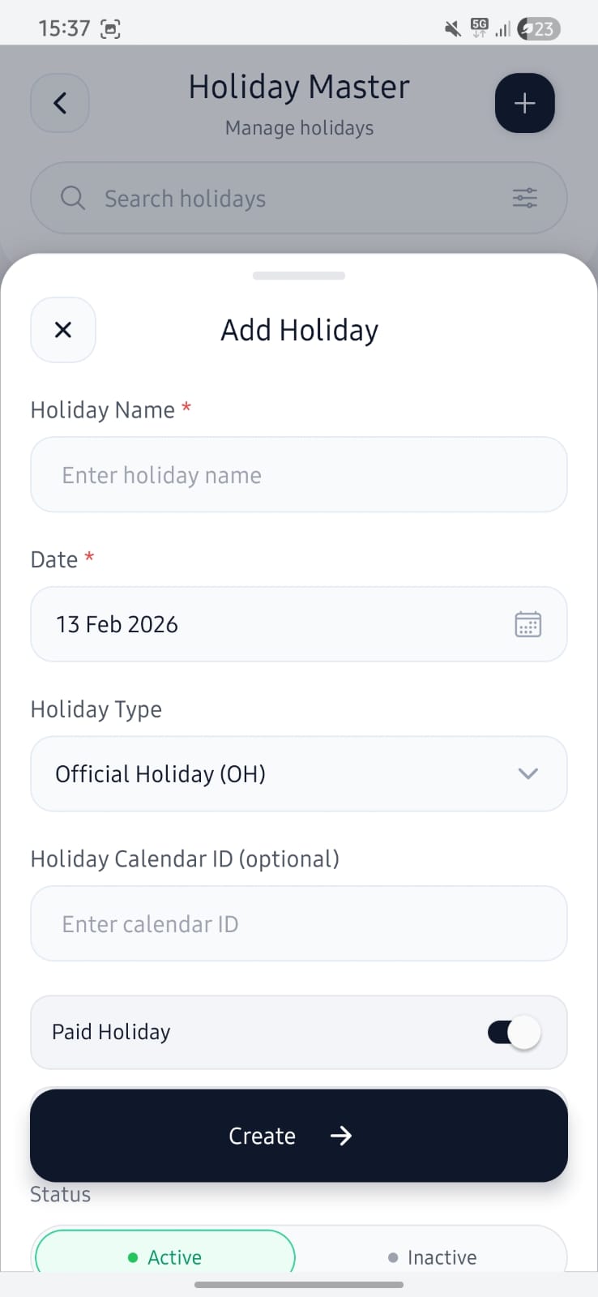Open the filter sliders icon
This screenshot has height=1297, width=598.
click(525, 198)
